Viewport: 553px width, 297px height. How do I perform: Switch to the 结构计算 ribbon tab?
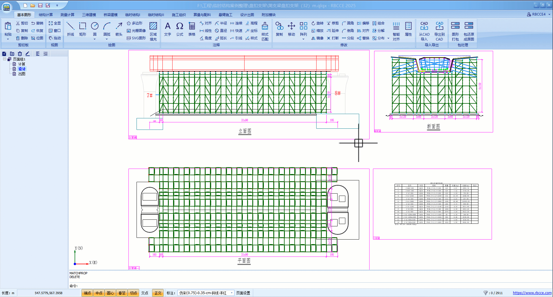[x=46, y=15]
